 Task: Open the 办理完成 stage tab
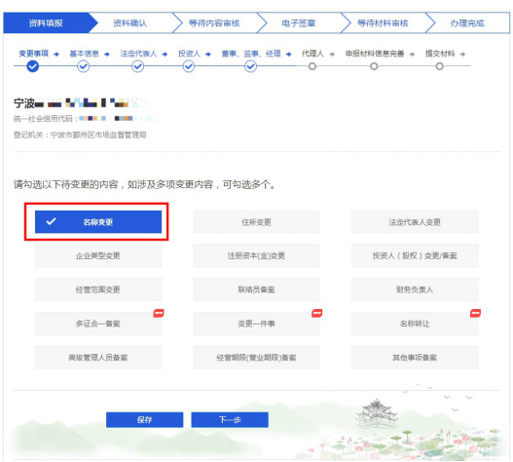click(467, 23)
